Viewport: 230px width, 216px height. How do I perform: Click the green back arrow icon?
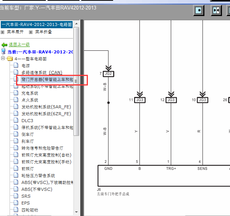click(x=5, y=45)
